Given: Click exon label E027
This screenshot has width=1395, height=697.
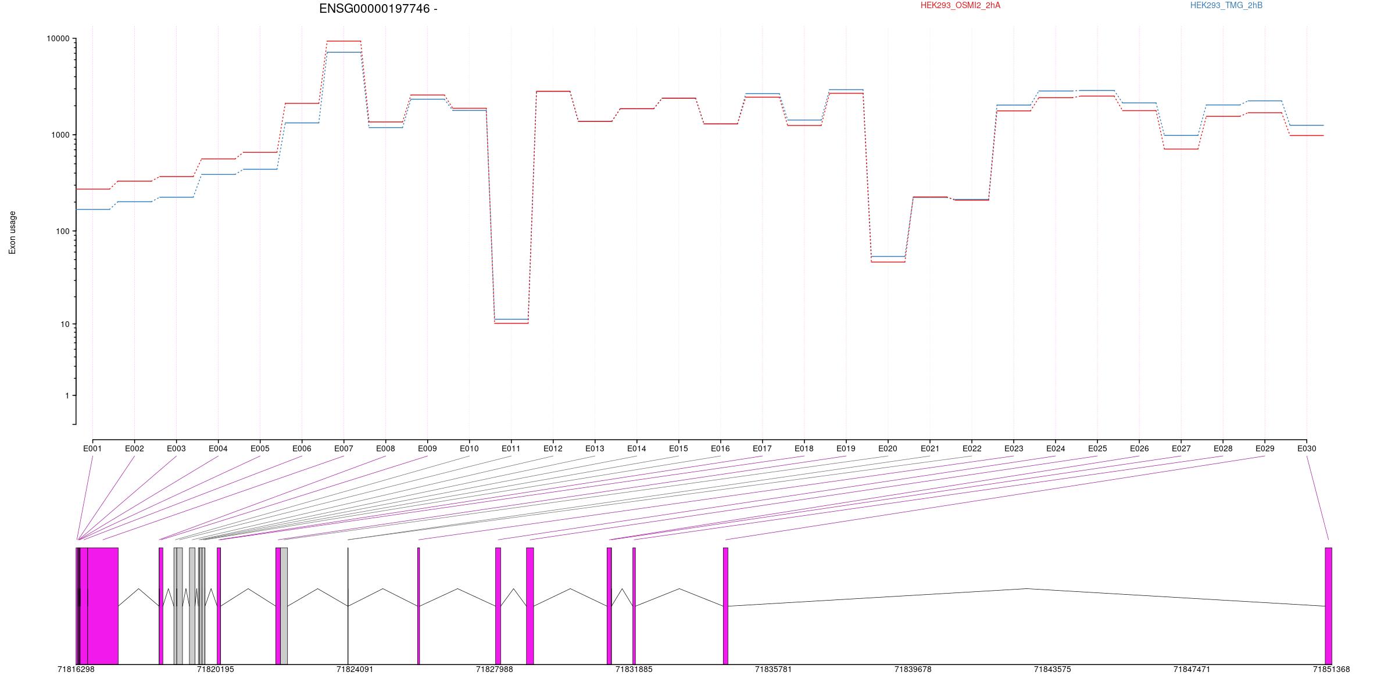Looking at the screenshot, I should click(x=1181, y=448).
